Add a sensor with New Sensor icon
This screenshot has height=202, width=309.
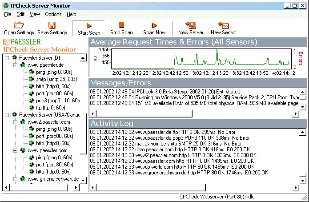point(224,25)
